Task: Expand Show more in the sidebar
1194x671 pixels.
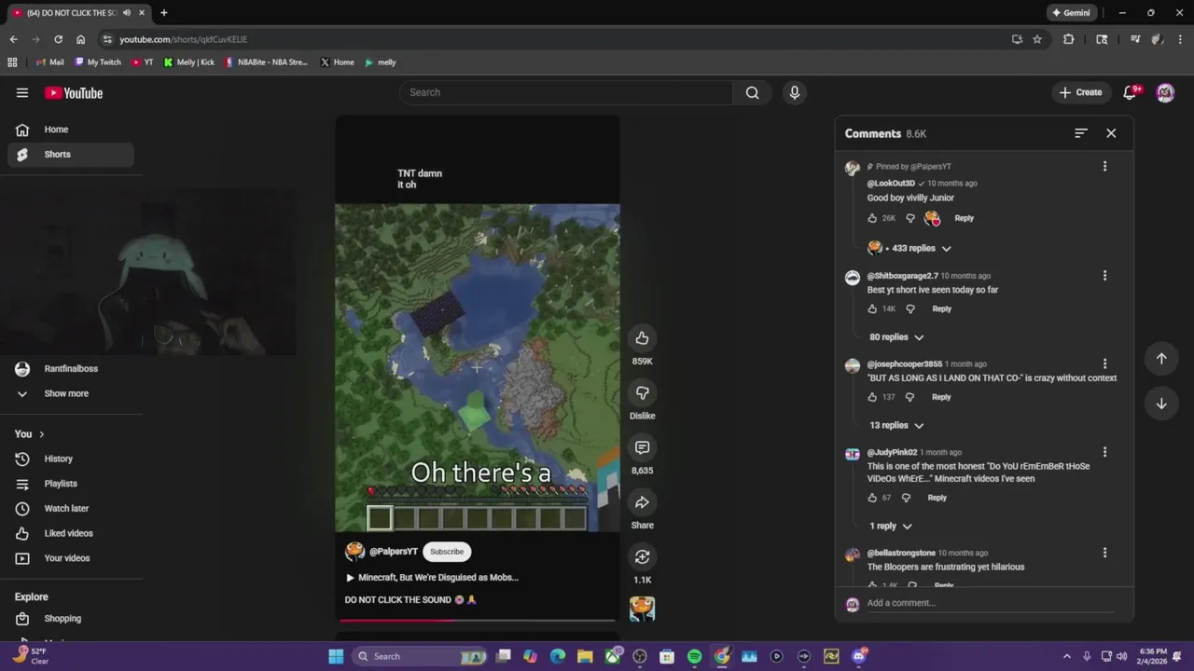Action: [x=67, y=393]
